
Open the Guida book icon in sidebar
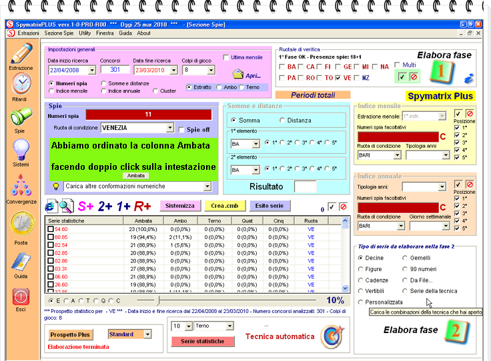[x=21, y=262]
